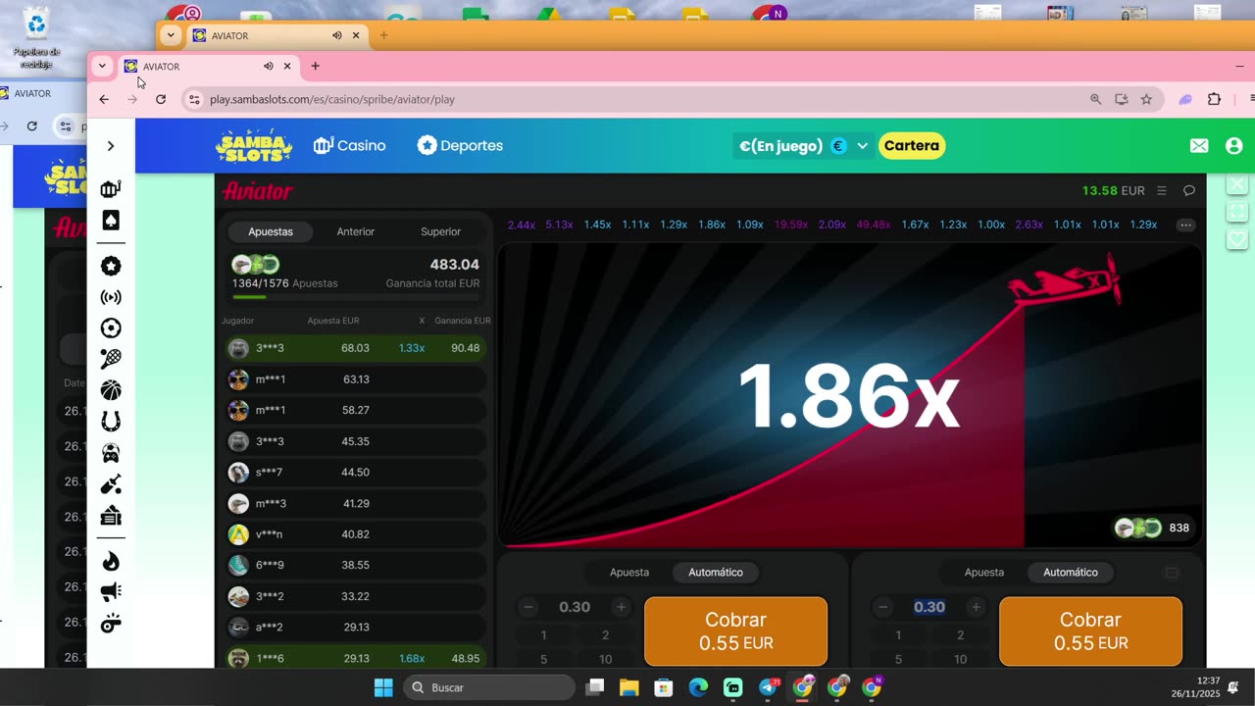Mute the front AVIATOR tab audio
Image resolution: width=1255 pixels, height=706 pixels.
[x=268, y=66]
